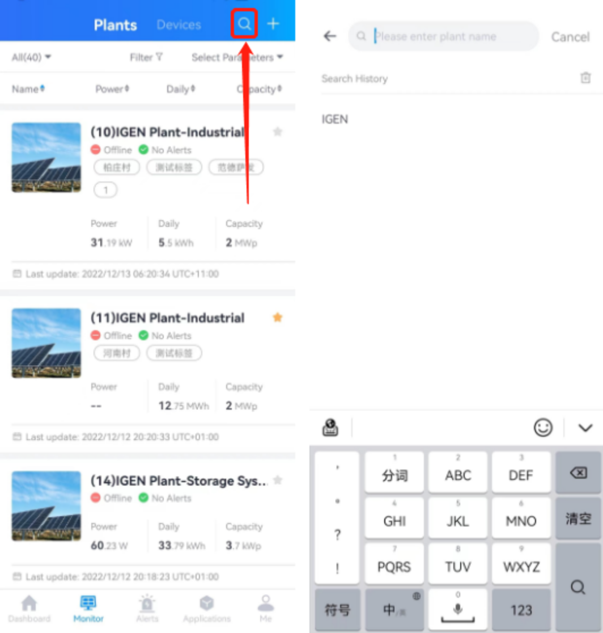Tap the keyboard backspace key

click(x=578, y=472)
